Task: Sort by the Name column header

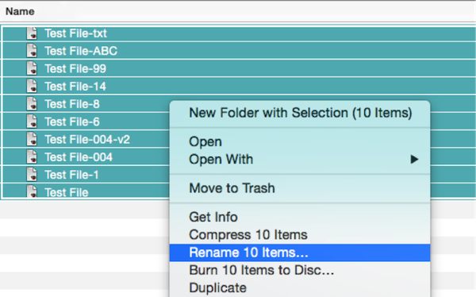Action: 20,12
